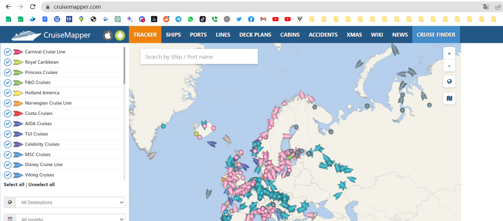503x221 pixels.
Task: Click the pink Carnival Cruise Line ship icon
Action: pyautogui.click(x=18, y=52)
